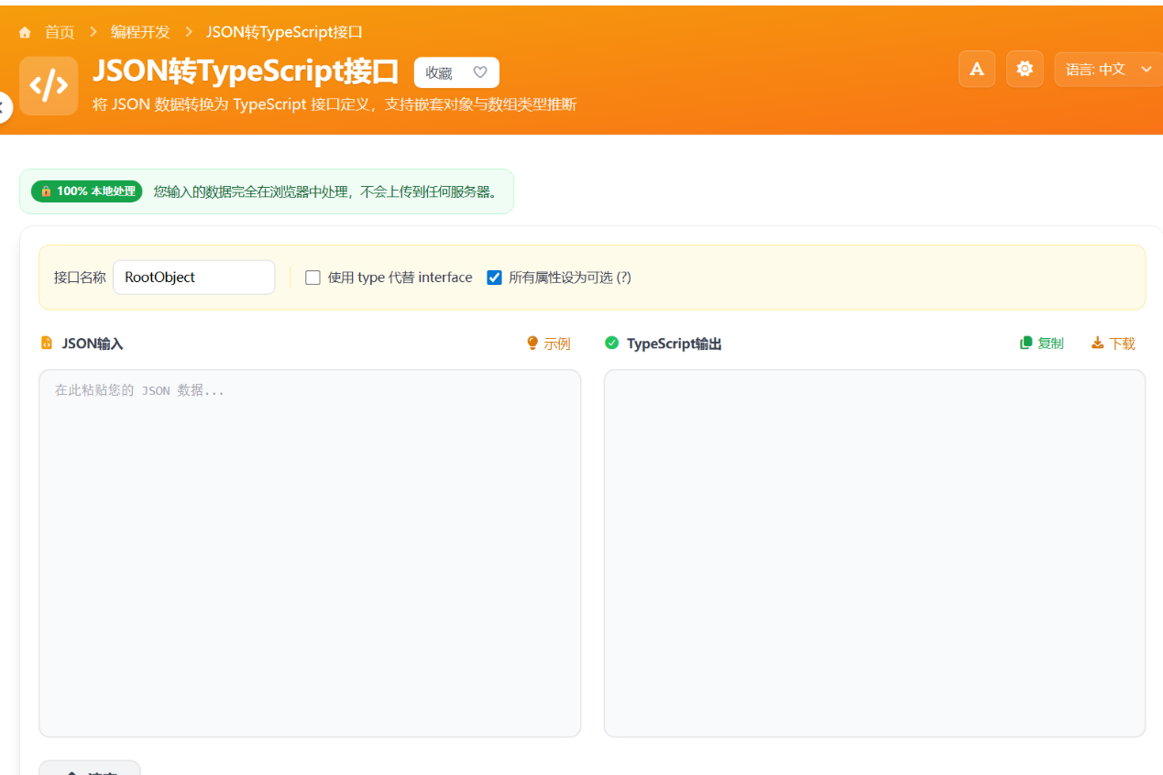Click the green check icon by TypeScript输出
The width and height of the screenshot is (1163, 775).
click(x=612, y=343)
